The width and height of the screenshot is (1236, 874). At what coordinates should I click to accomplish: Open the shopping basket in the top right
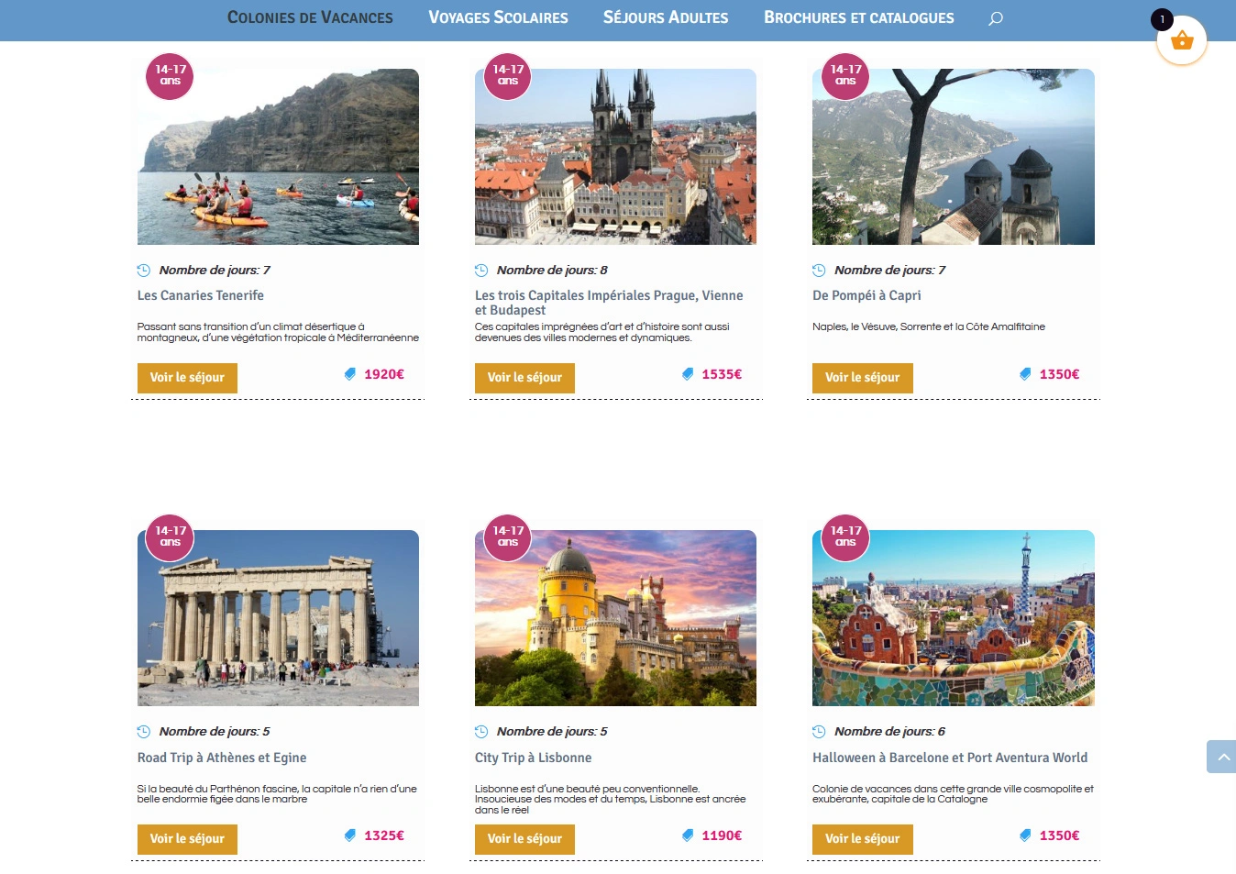[x=1182, y=40]
